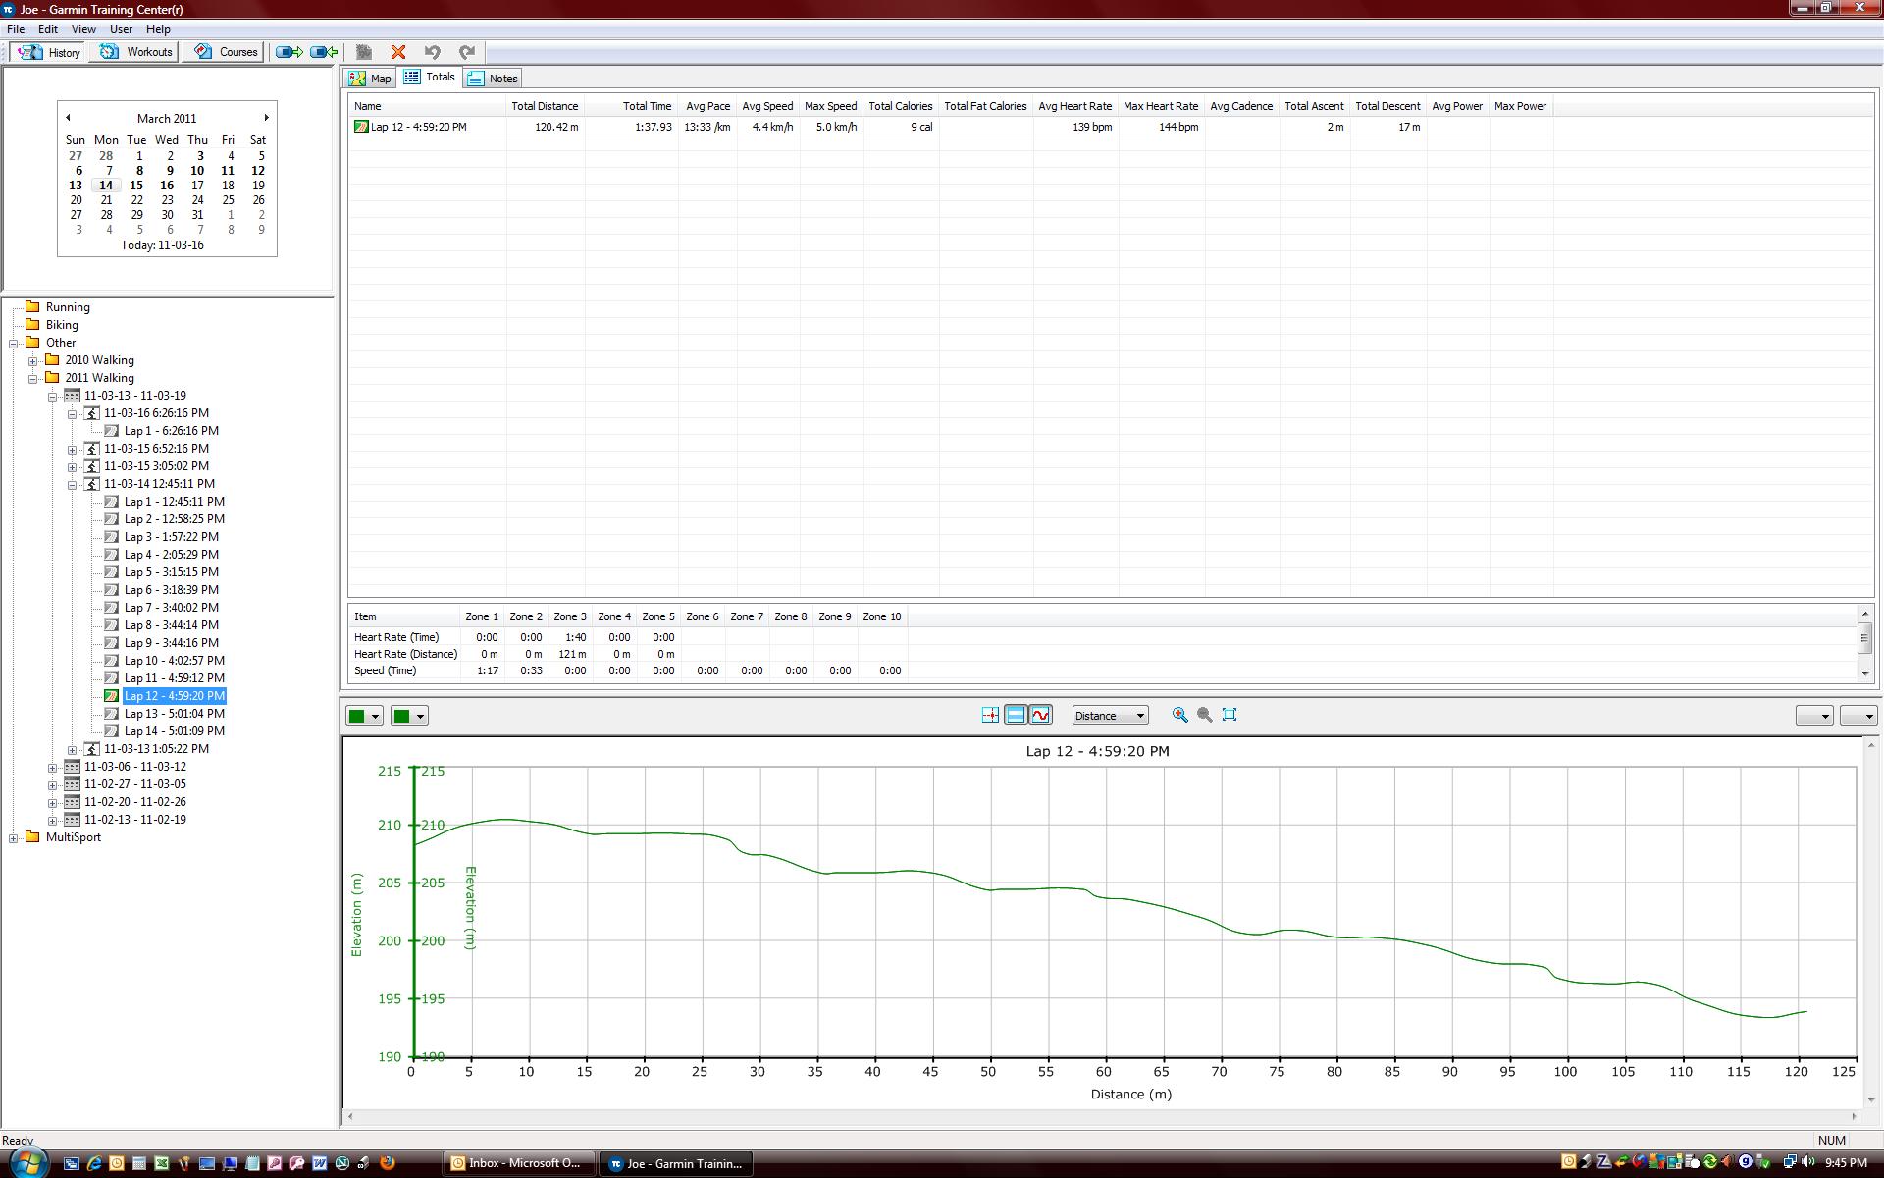Screen dimensions: 1884x1178
Task: Click the zones table vertical scrollbar thumb
Action: pos(1865,639)
